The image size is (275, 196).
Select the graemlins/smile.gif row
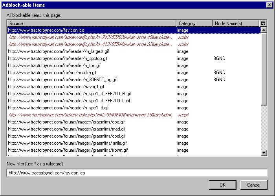tap(134, 143)
